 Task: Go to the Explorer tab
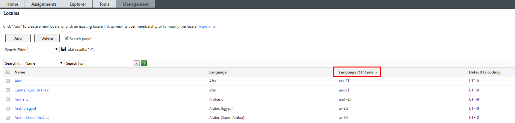(x=78, y=4)
